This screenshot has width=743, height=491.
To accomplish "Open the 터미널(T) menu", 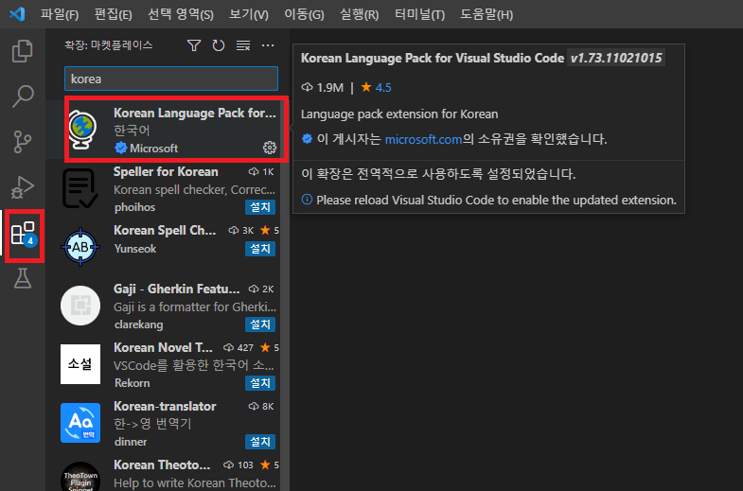I will point(419,14).
